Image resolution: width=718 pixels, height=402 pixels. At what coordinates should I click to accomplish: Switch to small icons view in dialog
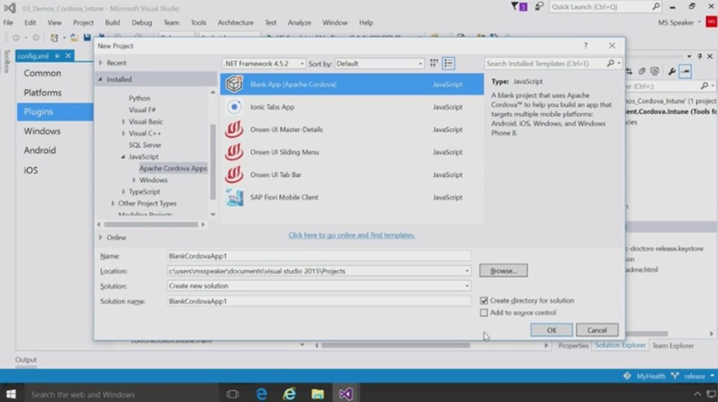pos(434,64)
